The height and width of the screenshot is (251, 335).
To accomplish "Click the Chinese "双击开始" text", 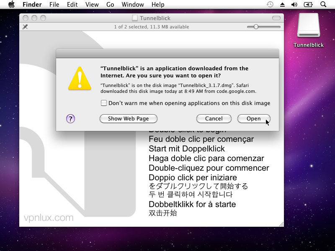I will coord(163,213).
